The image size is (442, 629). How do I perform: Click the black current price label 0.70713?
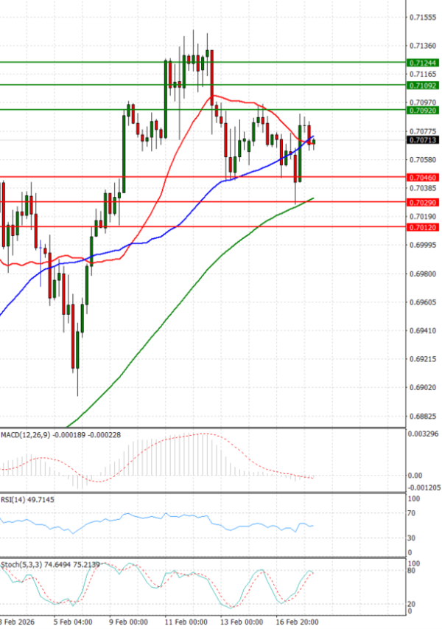pyautogui.click(x=422, y=139)
